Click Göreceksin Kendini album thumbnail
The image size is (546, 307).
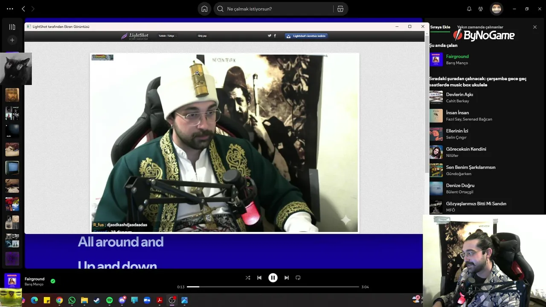(x=436, y=152)
